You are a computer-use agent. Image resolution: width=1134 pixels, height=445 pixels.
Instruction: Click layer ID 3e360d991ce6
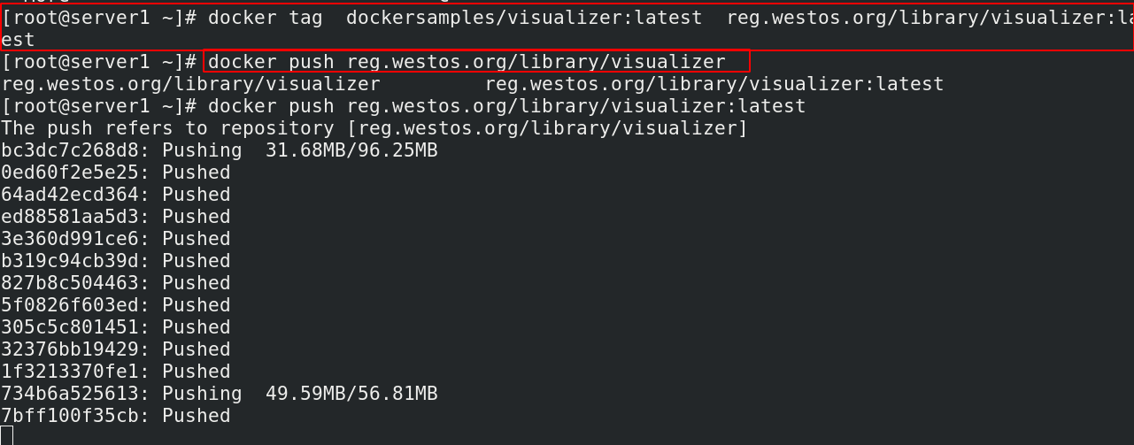pos(70,239)
